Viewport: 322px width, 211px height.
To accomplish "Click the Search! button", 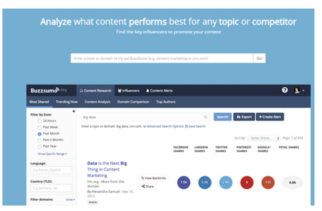I will 223,117.
